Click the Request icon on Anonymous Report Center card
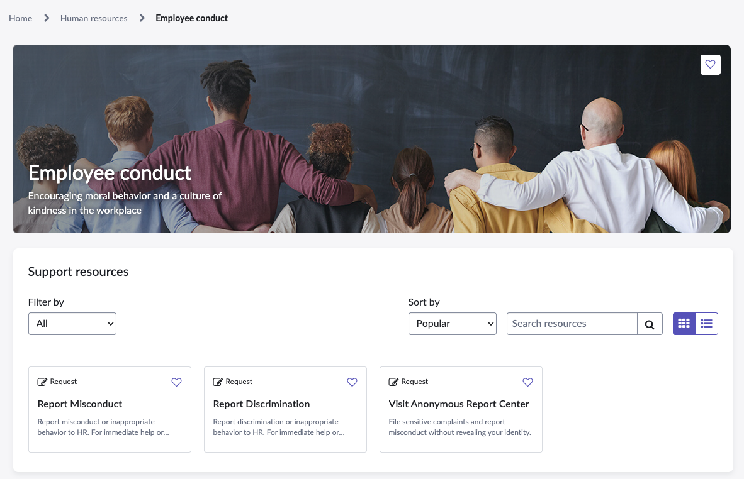The image size is (744, 479). 393,382
